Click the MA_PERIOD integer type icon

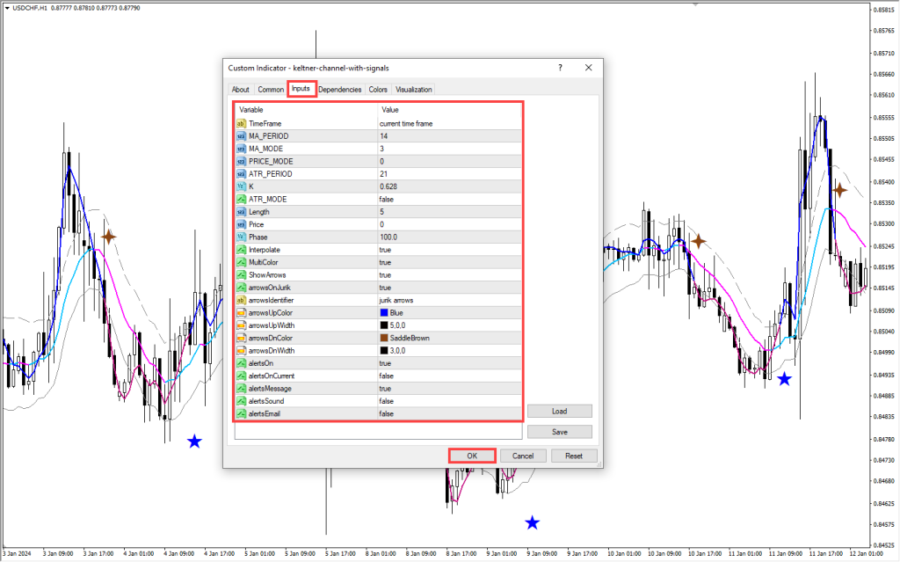[x=242, y=136]
